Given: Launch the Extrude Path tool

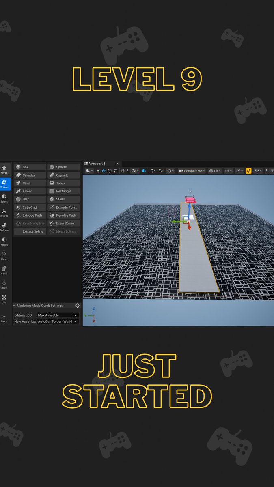Looking at the screenshot, I should (x=30, y=215).
